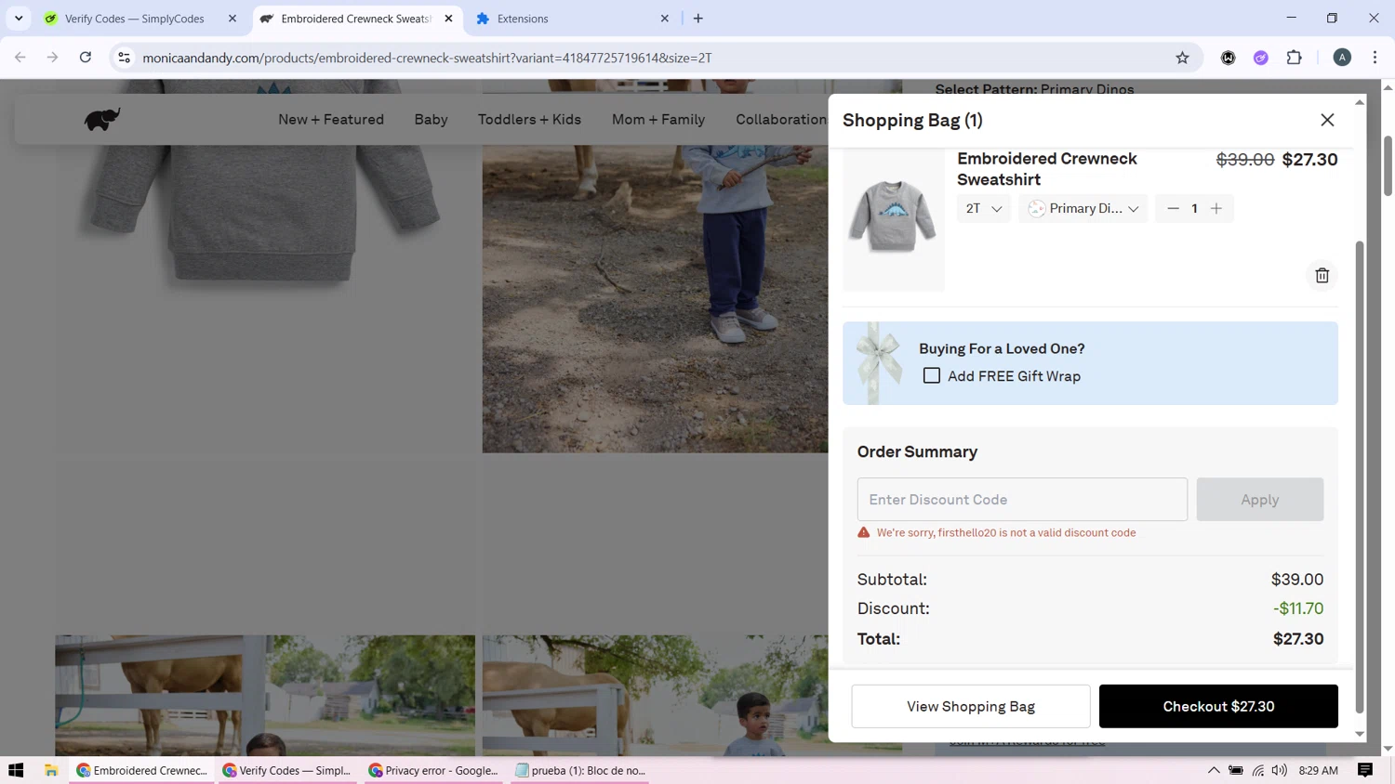
Task: Open prueba (1) Bloc de notas window
Action: (580, 770)
